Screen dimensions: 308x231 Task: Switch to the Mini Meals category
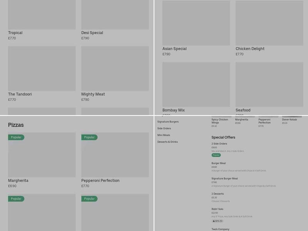point(164,135)
